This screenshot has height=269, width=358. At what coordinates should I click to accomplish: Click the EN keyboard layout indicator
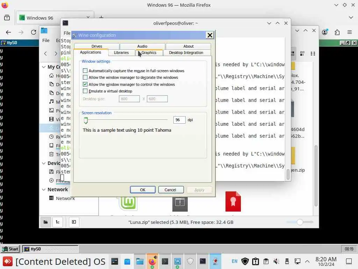tap(235, 261)
